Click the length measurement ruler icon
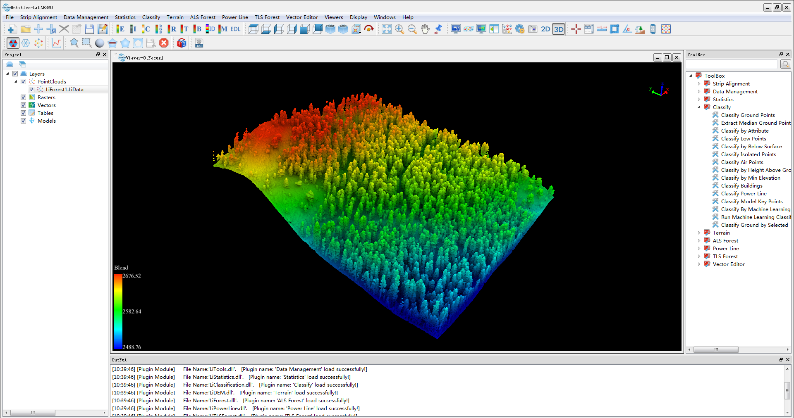The width and height of the screenshot is (794, 418). pyautogui.click(x=602, y=29)
